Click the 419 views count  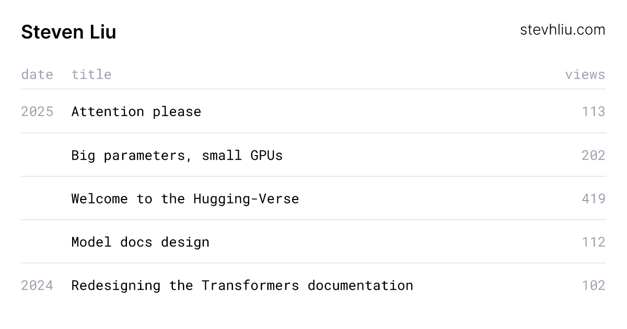coord(593,198)
